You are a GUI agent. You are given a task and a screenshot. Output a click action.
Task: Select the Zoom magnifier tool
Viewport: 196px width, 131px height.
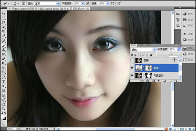(4, 109)
